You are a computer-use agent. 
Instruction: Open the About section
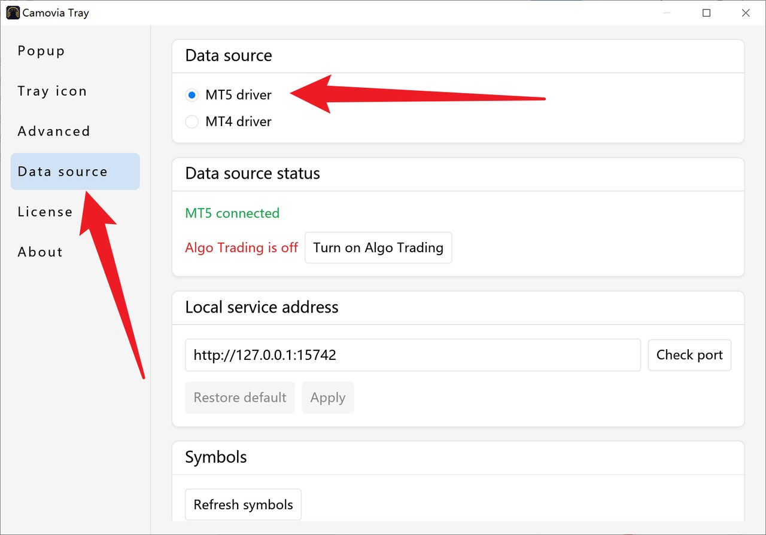click(75, 252)
